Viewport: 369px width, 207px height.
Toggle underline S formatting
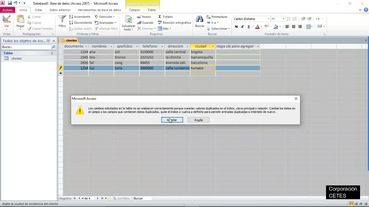click(x=248, y=27)
